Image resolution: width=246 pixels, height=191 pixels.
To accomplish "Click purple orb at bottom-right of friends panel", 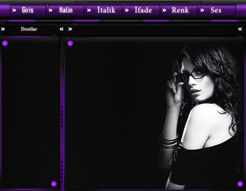I will click(x=54, y=184).
